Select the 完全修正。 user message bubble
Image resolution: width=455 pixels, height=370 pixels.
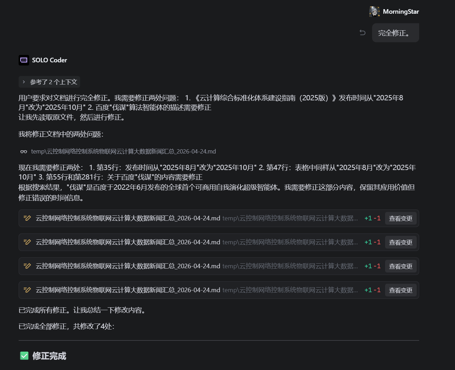(395, 33)
